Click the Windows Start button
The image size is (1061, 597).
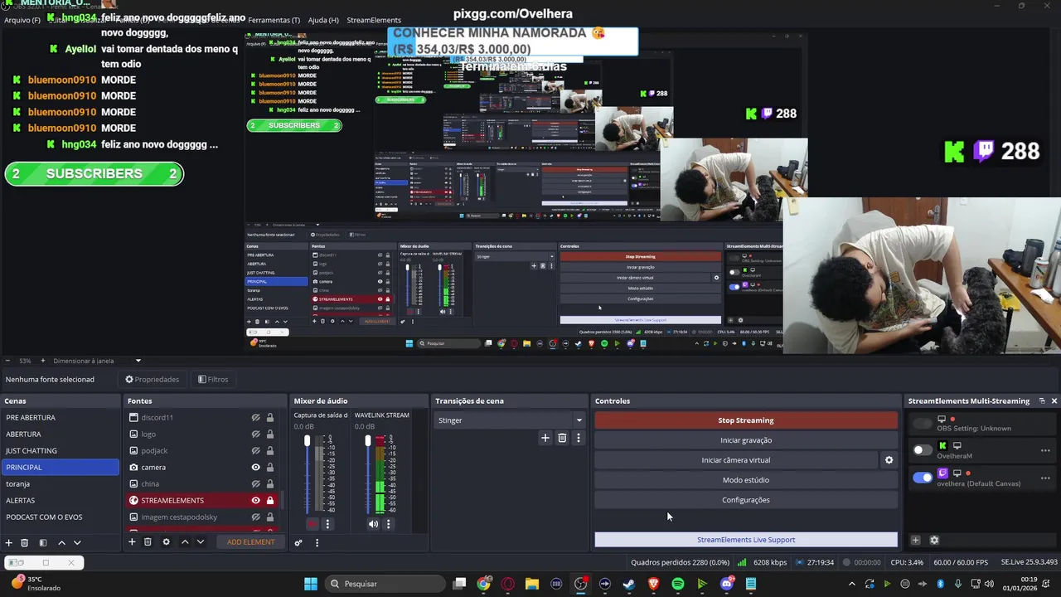point(311,584)
